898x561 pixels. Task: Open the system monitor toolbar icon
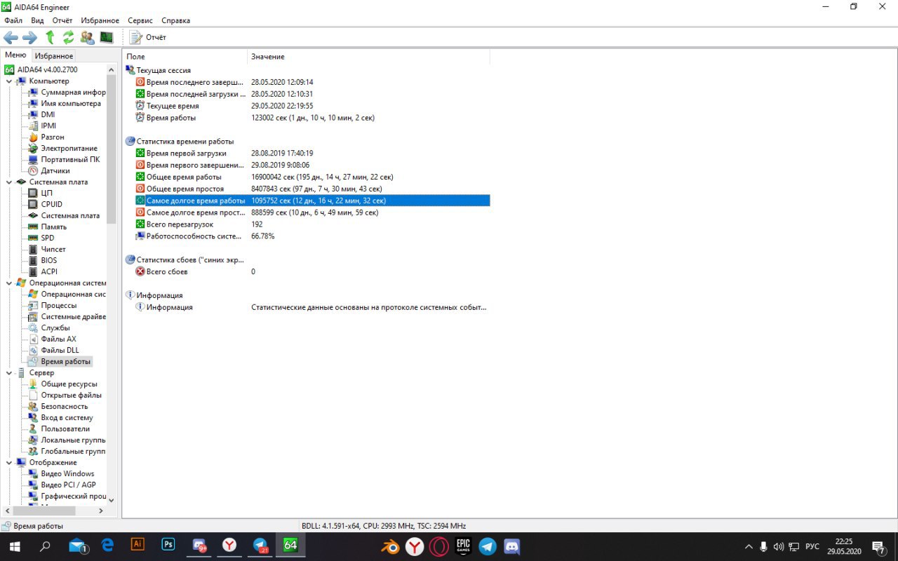click(107, 37)
